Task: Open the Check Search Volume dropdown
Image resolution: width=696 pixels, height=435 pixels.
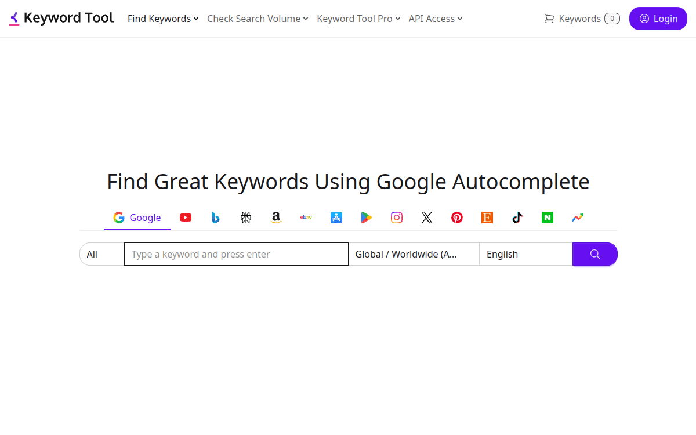Action: pos(257,19)
